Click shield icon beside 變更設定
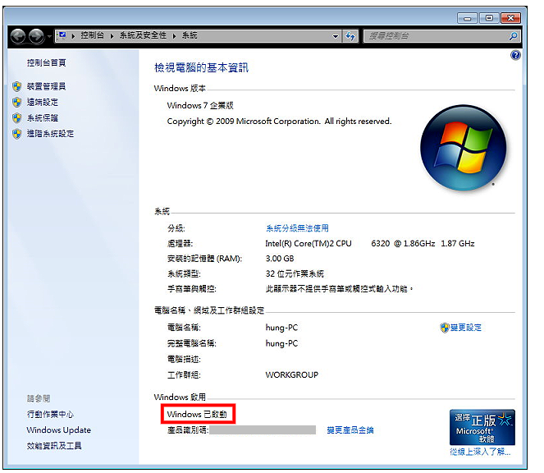The width and height of the screenshot is (544, 473). [445, 328]
